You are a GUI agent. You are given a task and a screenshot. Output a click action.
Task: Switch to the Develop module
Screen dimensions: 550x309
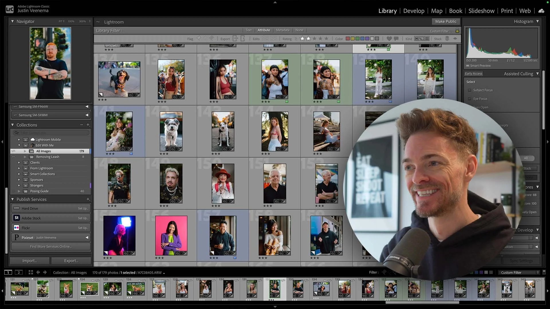pos(414,11)
